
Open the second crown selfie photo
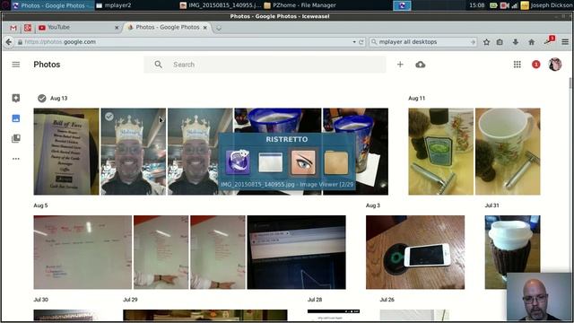(200, 152)
